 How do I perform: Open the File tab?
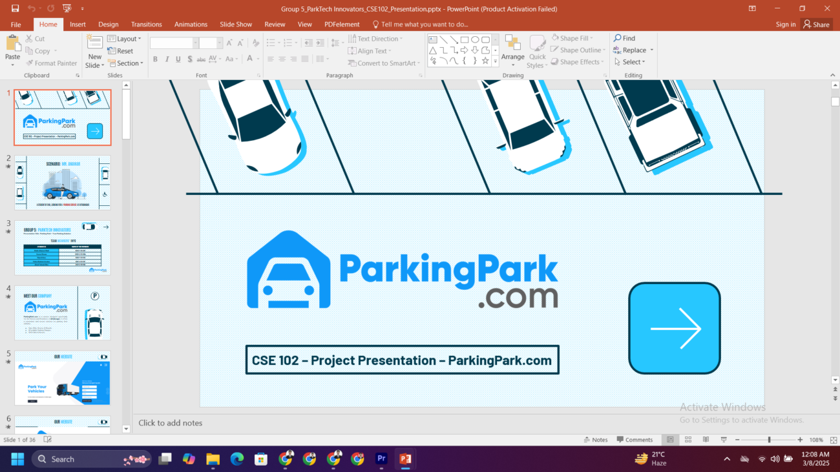click(16, 25)
